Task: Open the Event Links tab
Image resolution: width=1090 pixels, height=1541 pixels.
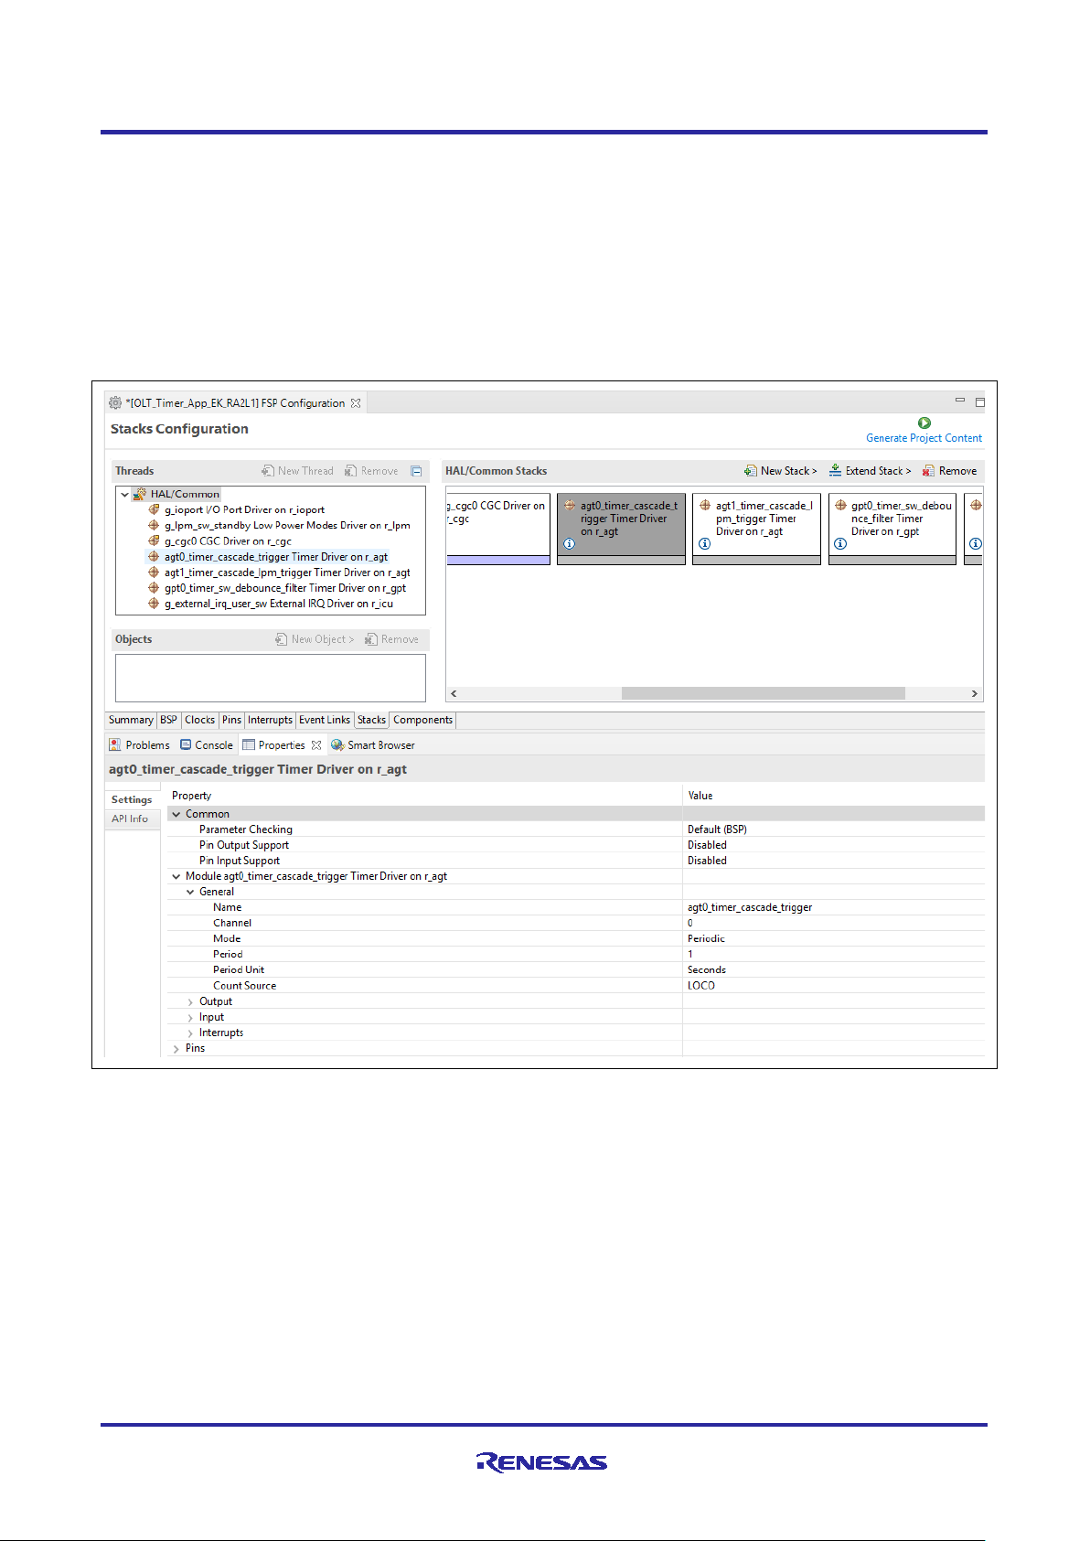Action: tap(325, 721)
